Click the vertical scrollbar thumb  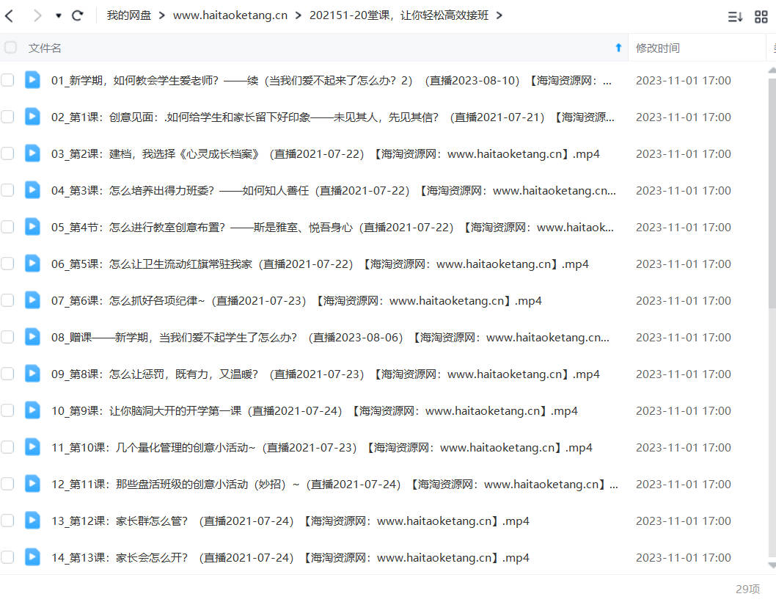point(772,193)
